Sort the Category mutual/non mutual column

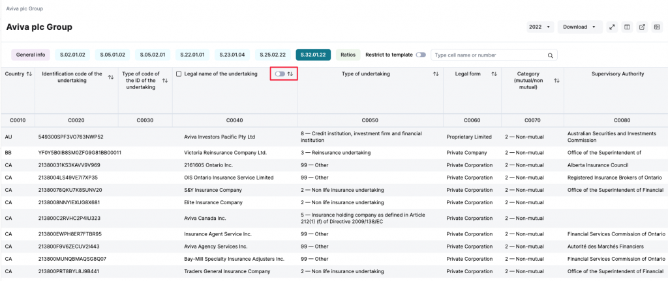click(556, 81)
